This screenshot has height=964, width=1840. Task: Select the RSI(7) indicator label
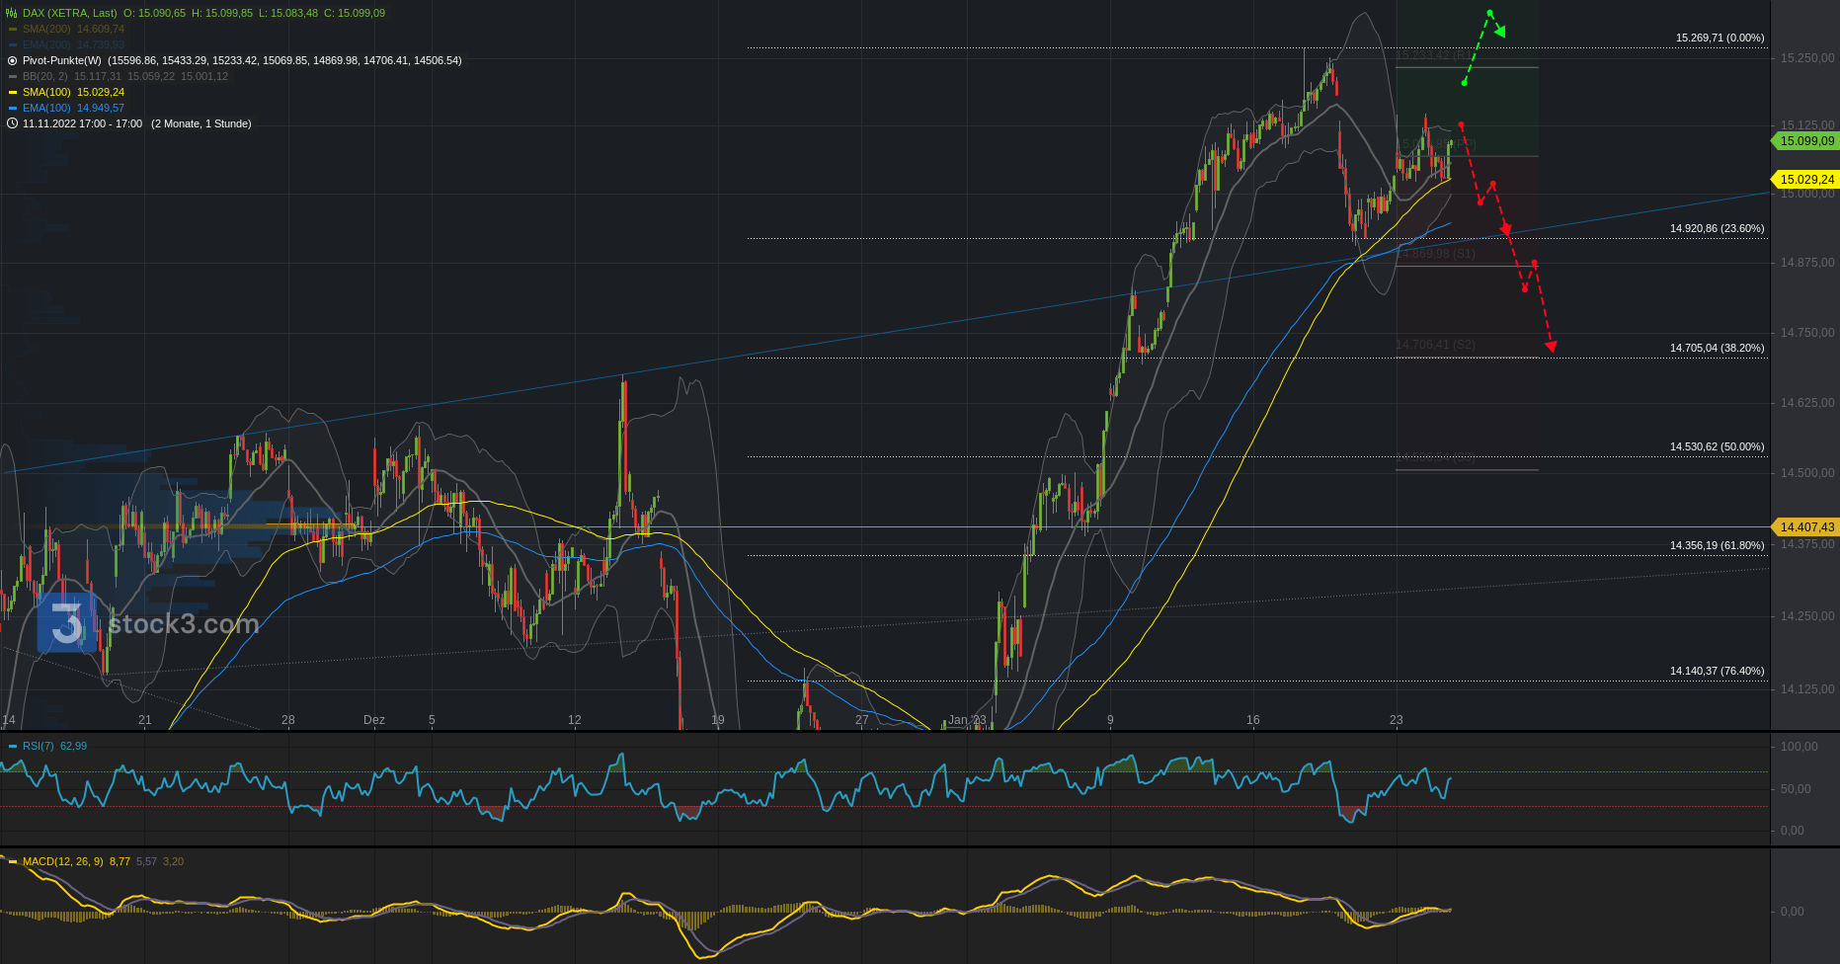39,746
